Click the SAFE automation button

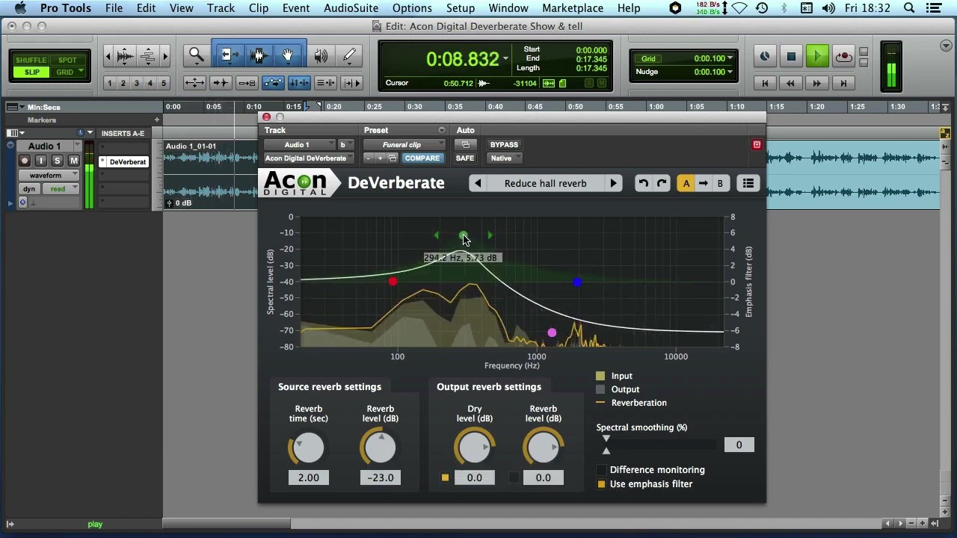465,158
